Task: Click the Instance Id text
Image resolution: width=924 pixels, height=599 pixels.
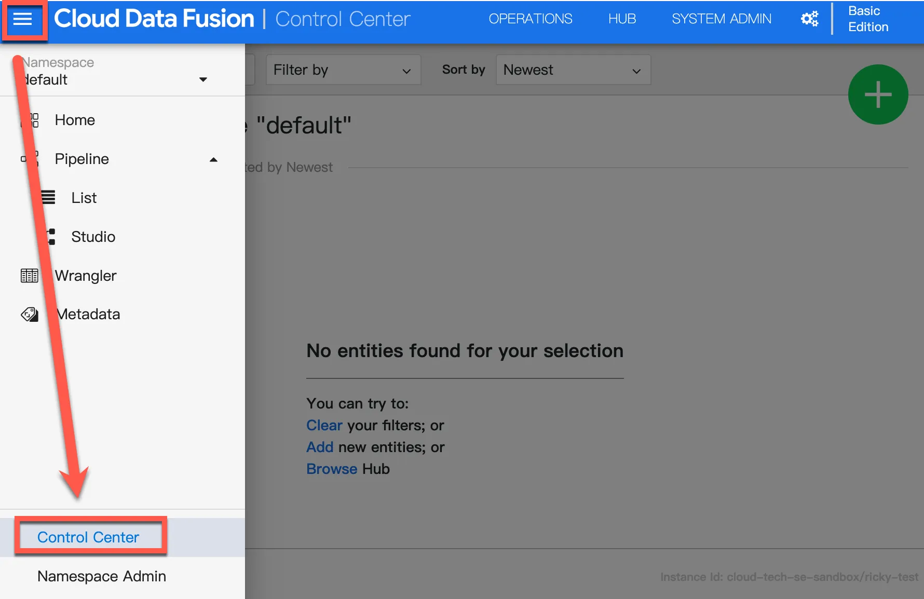Action: [789, 577]
